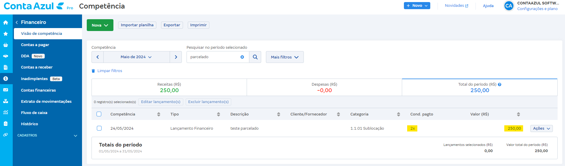This screenshot has width=565, height=166.
Task: Click the magnifying glass search button
Action: click(x=255, y=57)
